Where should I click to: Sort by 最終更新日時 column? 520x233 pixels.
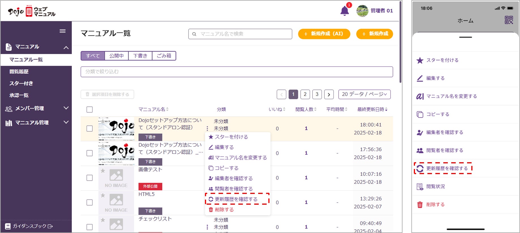pyautogui.click(x=372, y=109)
